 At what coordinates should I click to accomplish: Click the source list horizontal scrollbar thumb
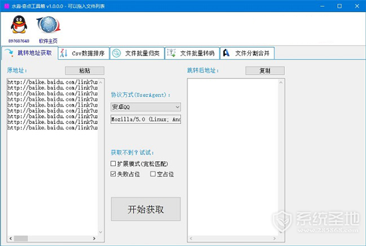coord(21,238)
